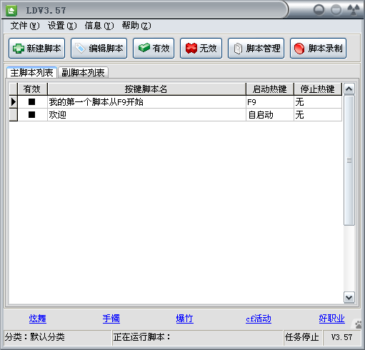Click the scrollbar down arrow
The height and width of the screenshot is (350, 365).
[349, 297]
